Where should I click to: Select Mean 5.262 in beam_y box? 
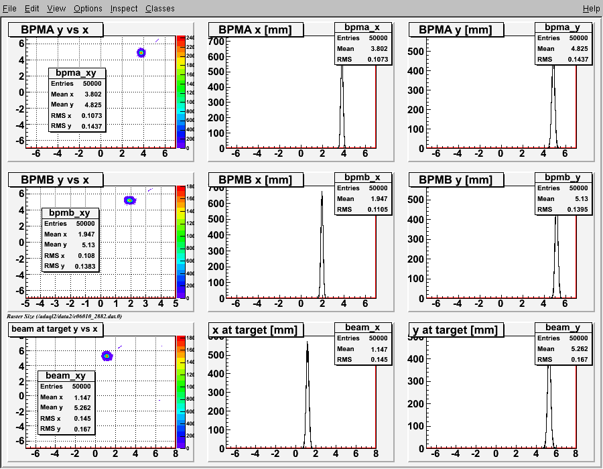point(563,349)
